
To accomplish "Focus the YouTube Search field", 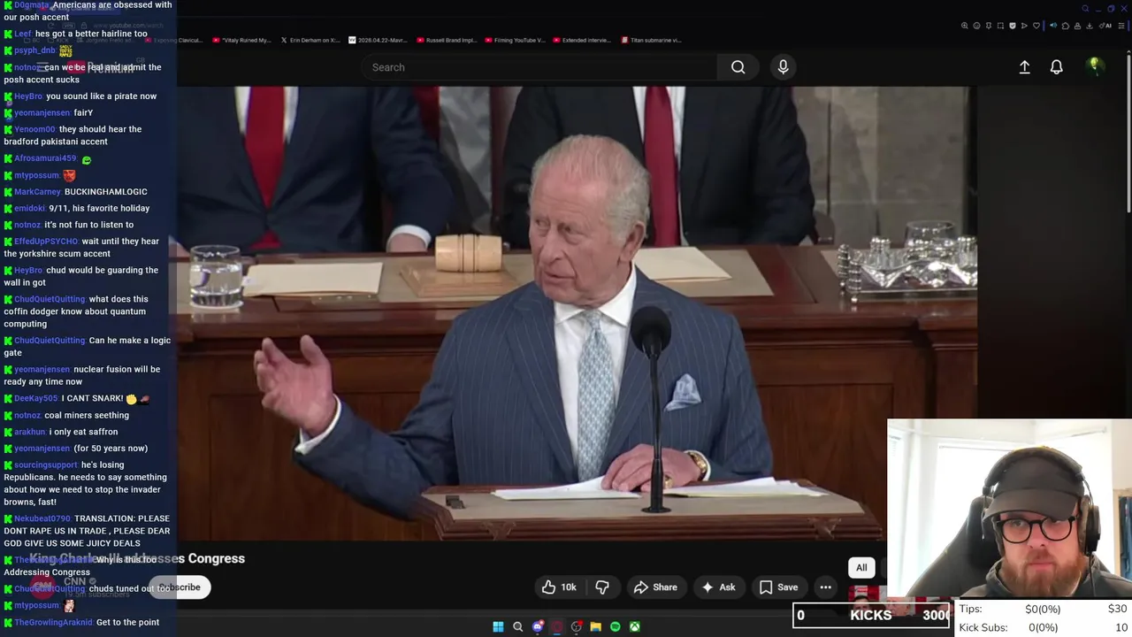I will (539, 67).
